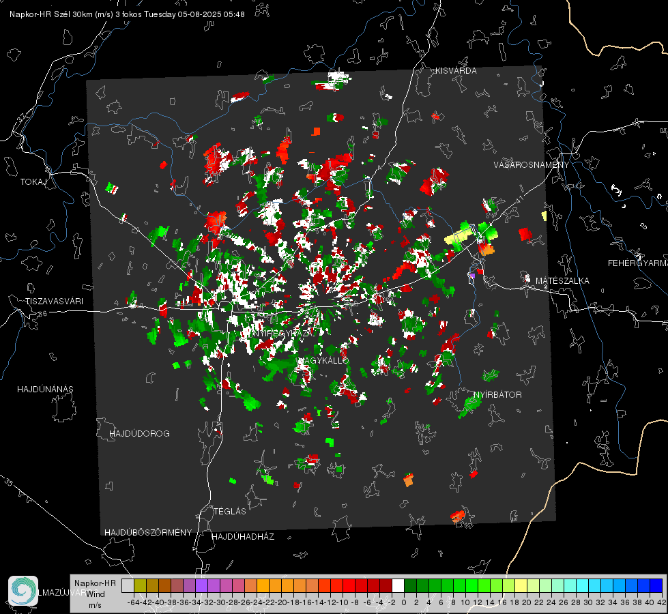Click the partly cut FEHÉRGYARMAT label
The width and height of the screenshot is (668, 614).
point(638,263)
